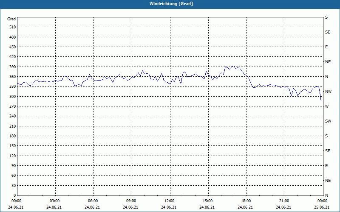Click the 90 y-axis value
Screen dimensions: 340x212
[14, 166]
